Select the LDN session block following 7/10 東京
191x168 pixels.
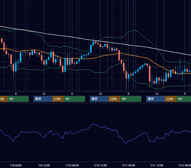point(114,99)
